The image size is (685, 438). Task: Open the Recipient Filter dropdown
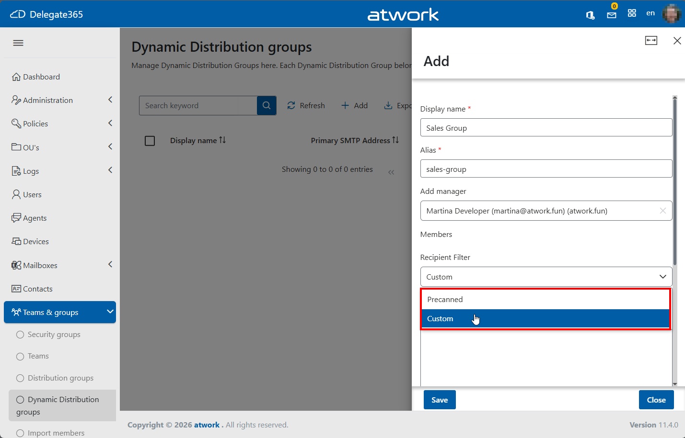tap(546, 277)
